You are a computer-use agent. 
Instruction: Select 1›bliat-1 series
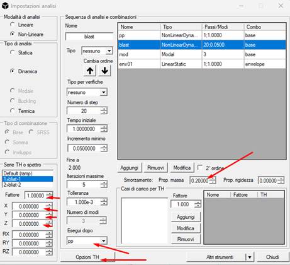(x=28, y=179)
